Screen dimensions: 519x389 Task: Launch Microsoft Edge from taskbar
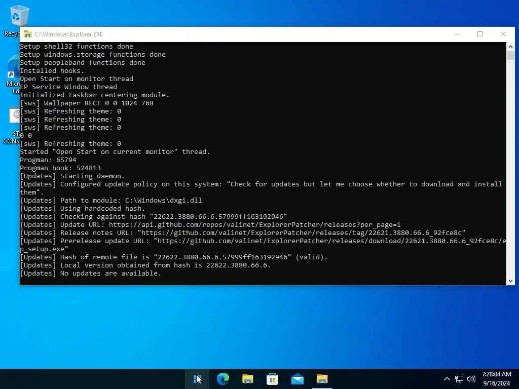pyautogui.click(x=223, y=379)
